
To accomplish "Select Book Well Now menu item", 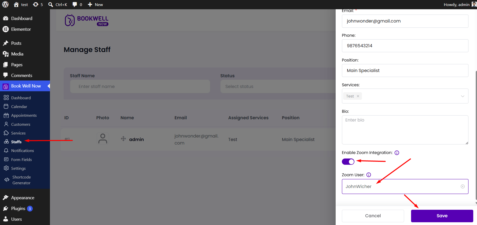I will click(x=25, y=86).
